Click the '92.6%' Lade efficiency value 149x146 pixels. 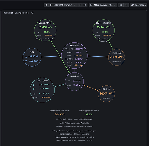(x=78, y=62)
